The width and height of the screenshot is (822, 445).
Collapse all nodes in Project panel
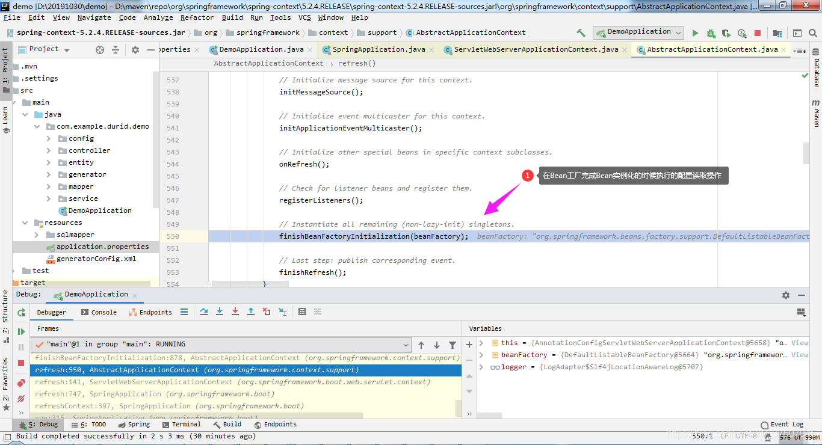(116, 50)
